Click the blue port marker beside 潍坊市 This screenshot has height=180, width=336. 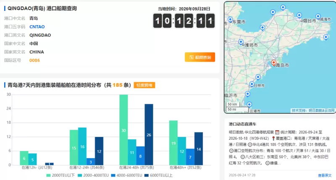point(241,42)
